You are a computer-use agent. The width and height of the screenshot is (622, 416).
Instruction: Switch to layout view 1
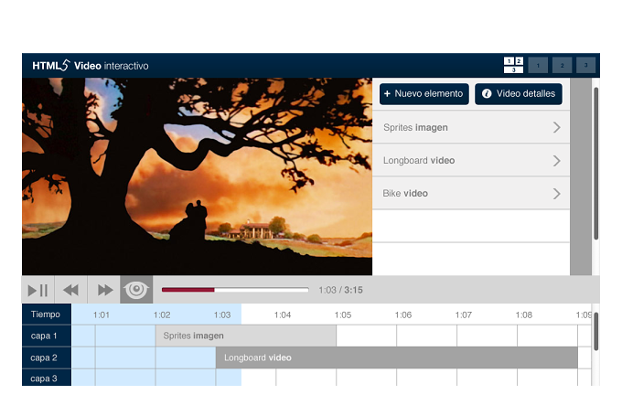(538, 66)
